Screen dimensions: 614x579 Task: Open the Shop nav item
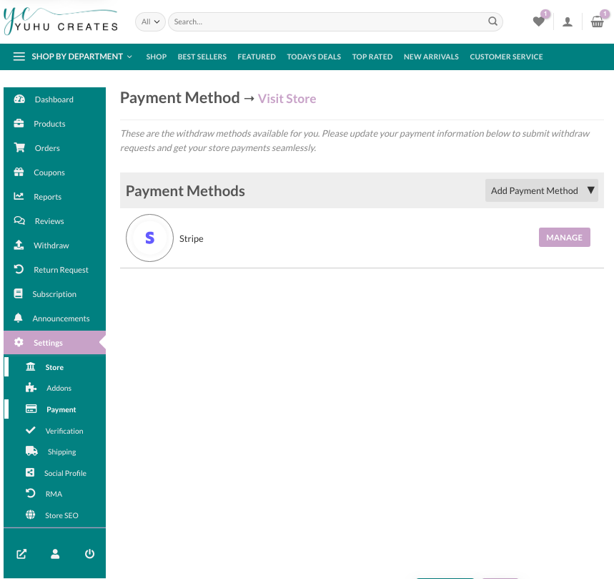157,57
